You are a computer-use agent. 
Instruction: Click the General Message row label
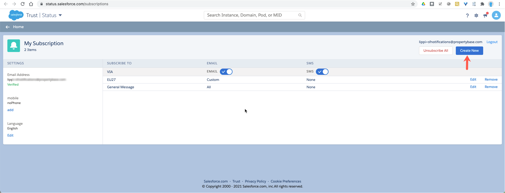pos(120,87)
